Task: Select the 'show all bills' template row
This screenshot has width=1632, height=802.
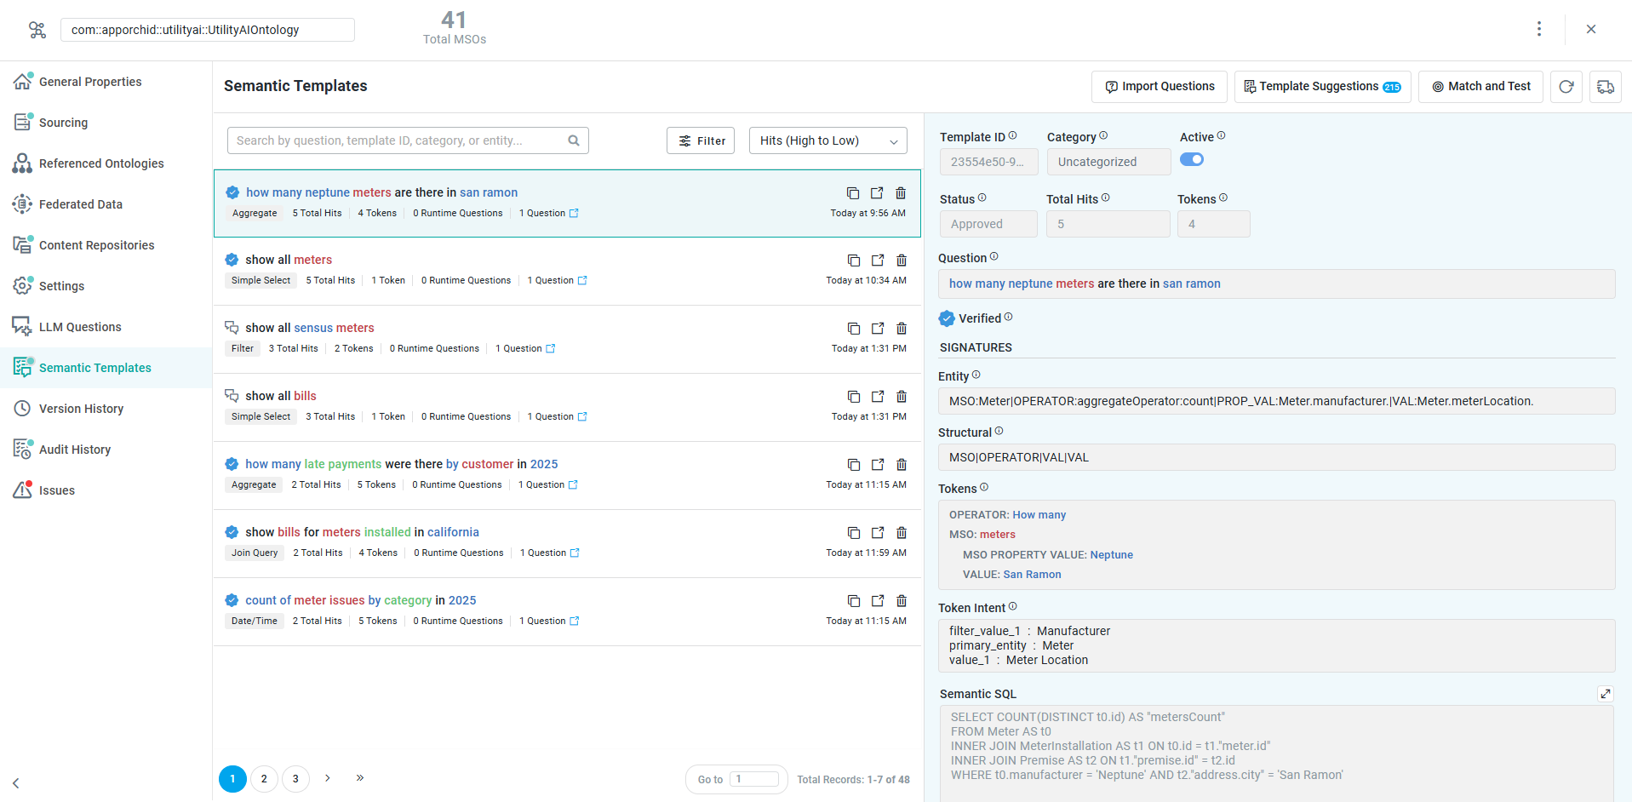Action: 568,407
